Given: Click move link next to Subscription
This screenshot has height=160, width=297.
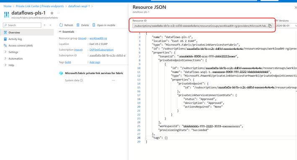Looking at the screenshot, I should [x=78, y=49].
